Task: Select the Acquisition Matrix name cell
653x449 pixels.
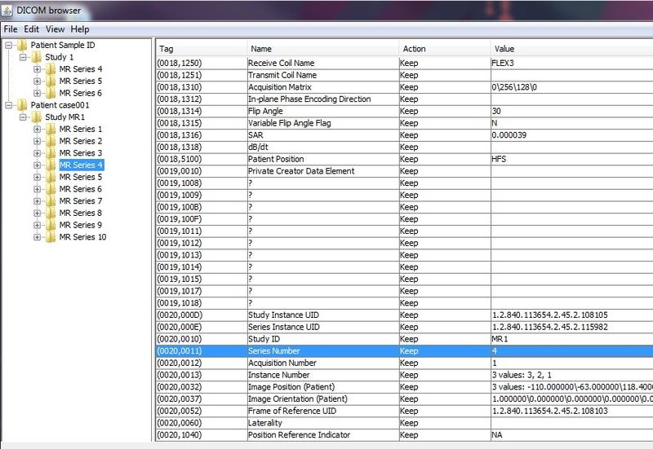Action: 322,87
